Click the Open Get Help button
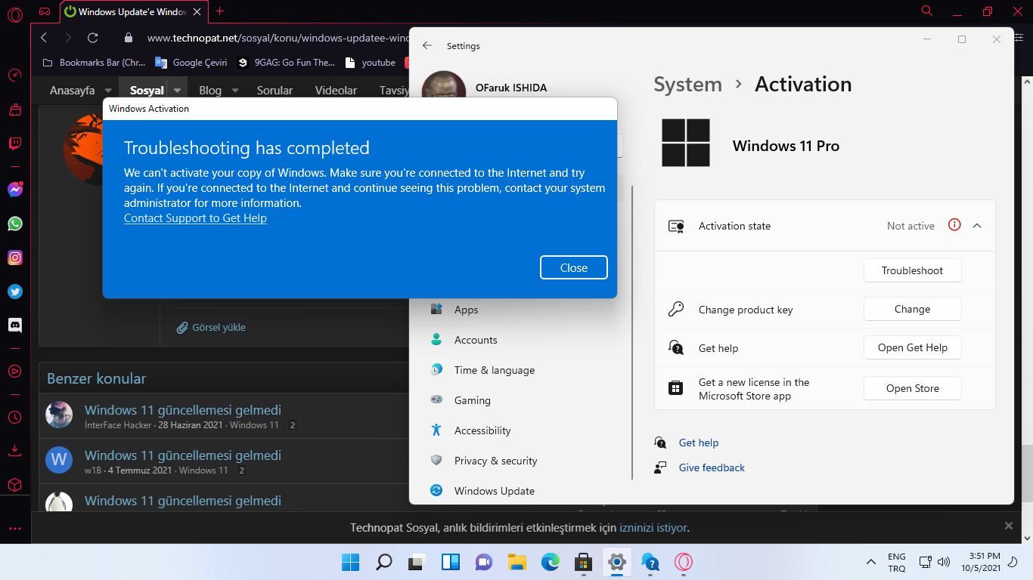The width and height of the screenshot is (1033, 580). click(x=912, y=347)
